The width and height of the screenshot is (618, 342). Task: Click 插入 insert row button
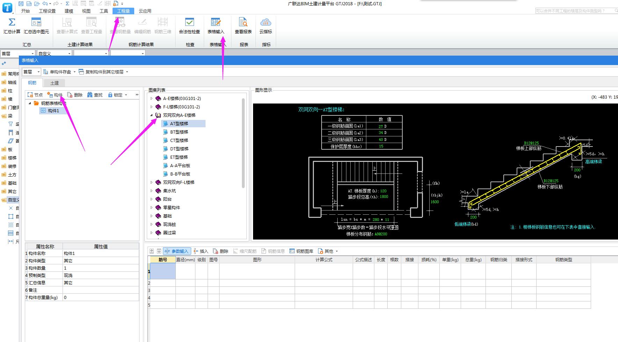coord(201,251)
